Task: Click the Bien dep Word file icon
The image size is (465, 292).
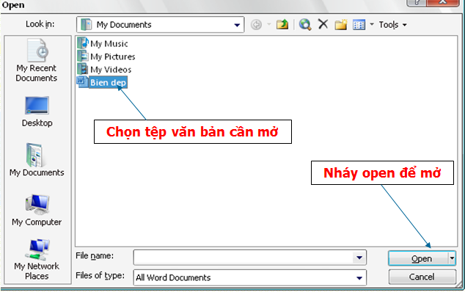Action: coord(82,82)
